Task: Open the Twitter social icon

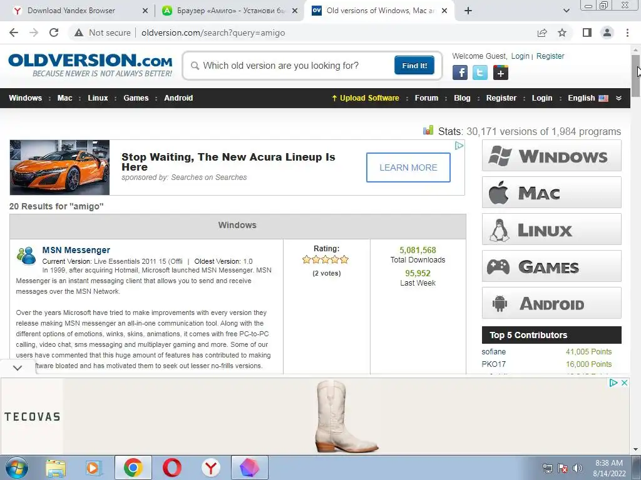Action: (480, 72)
